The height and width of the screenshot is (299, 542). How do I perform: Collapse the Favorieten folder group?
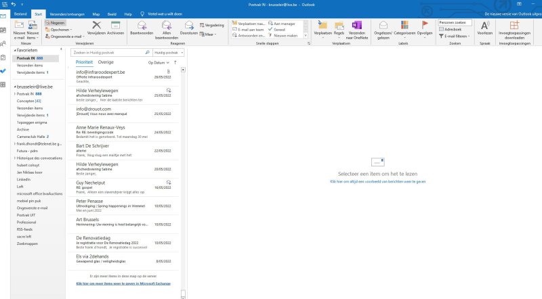[15, 51]
